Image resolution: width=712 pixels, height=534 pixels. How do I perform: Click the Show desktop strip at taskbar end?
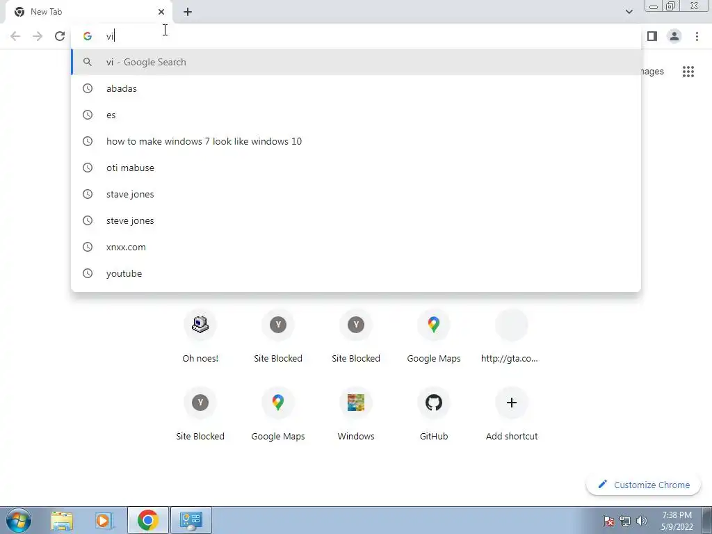pyautogui.click(x=706, y=520)
